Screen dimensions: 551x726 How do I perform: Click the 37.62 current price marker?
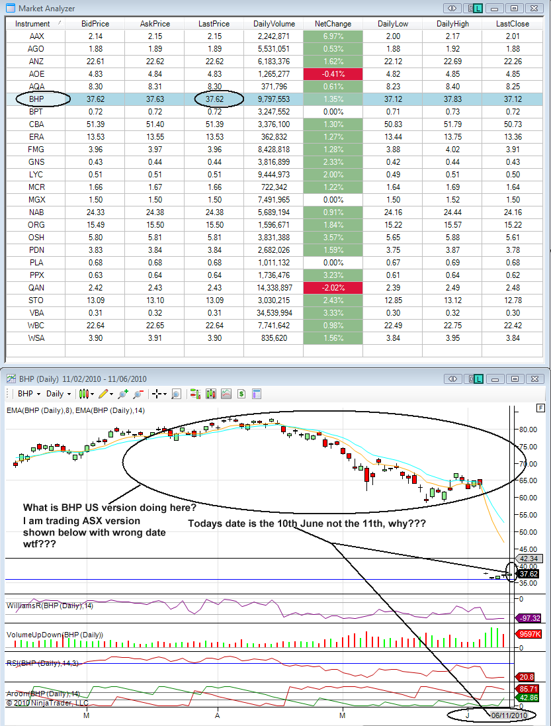527,574
